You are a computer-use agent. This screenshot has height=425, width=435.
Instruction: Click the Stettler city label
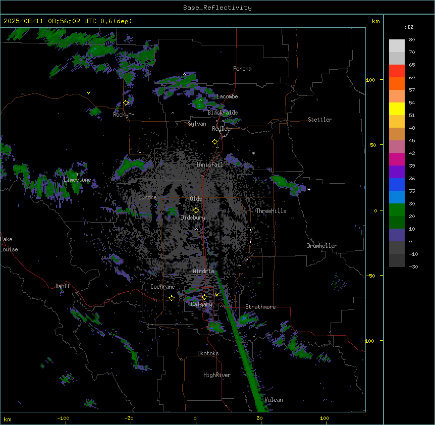(x=320, y=120)
